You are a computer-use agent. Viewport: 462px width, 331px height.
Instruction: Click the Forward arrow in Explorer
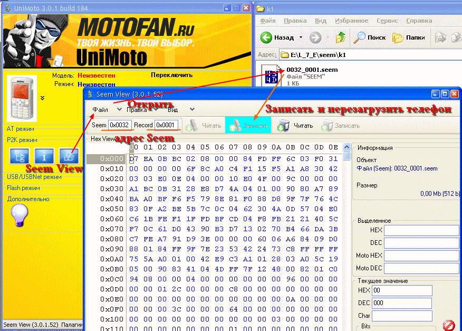[315, 37]
